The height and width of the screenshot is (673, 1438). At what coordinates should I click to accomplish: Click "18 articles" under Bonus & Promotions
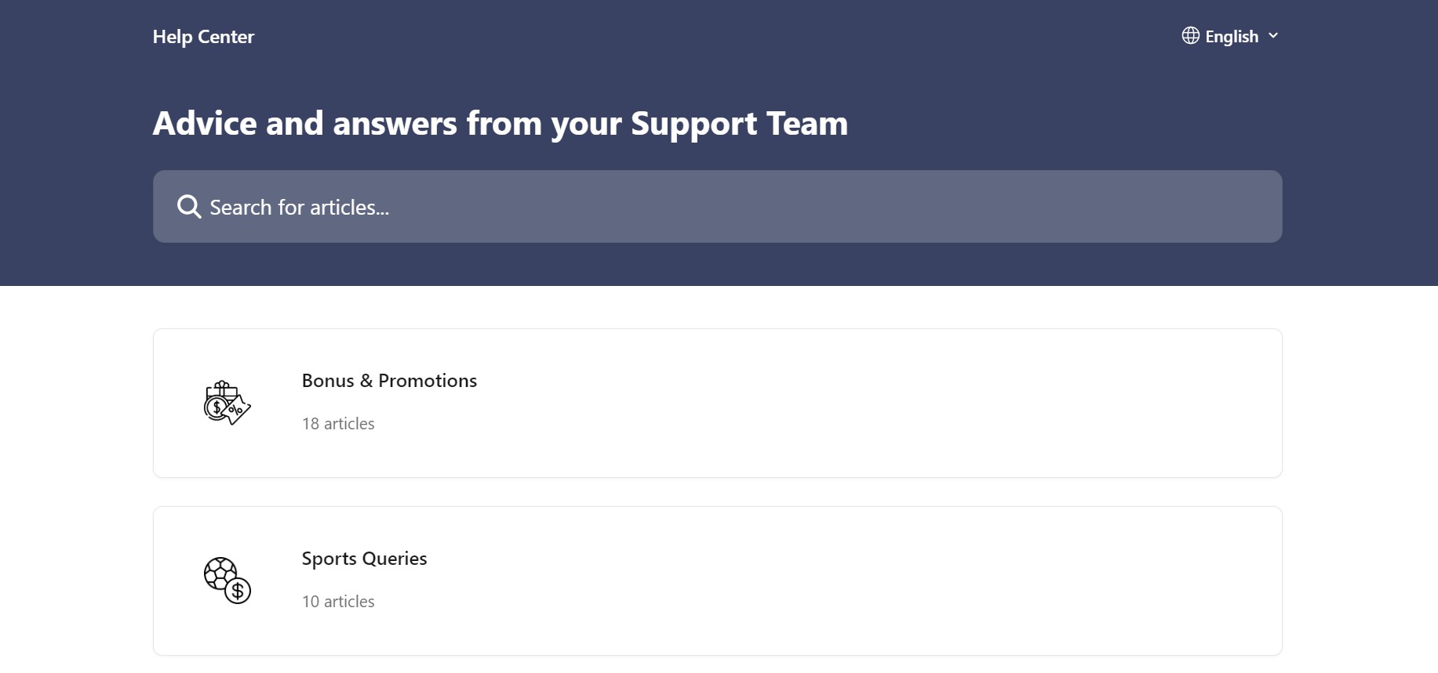click(338, 424)
